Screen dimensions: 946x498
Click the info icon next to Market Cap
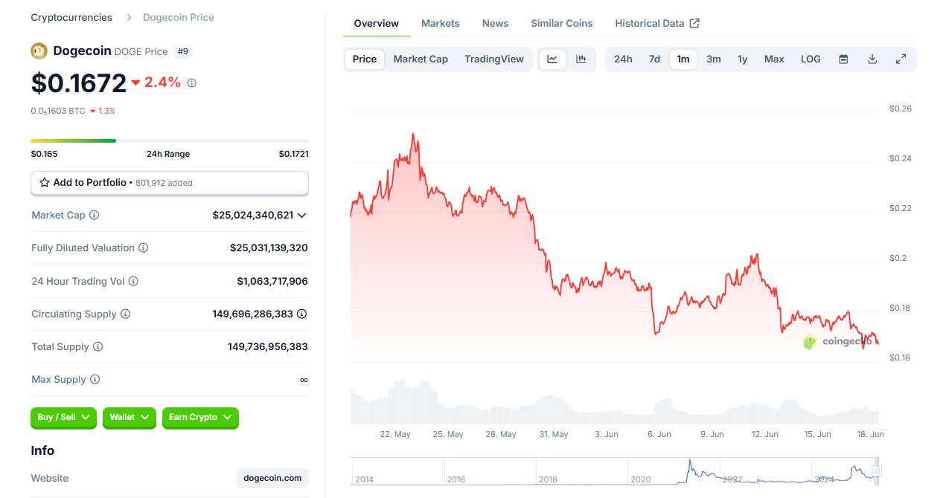[x=95, y=215]
